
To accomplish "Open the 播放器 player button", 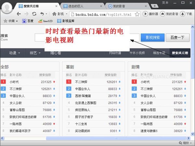I will [x=150, y=14].
